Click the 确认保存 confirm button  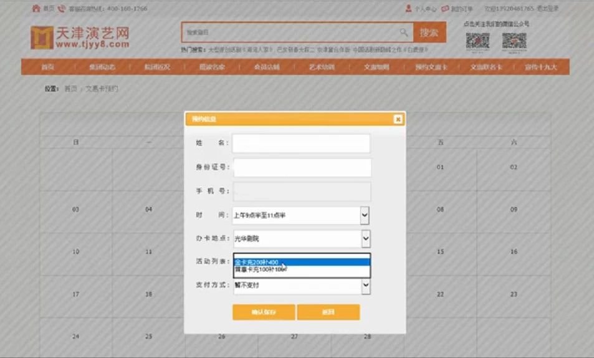tap(264, 312)
